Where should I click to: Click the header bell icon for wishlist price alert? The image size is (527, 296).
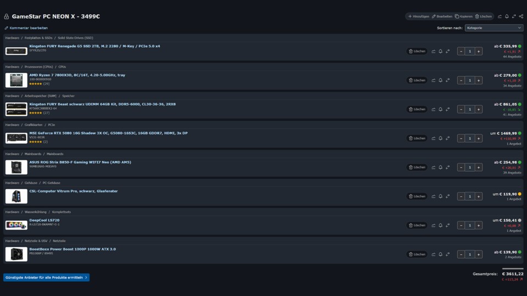click(507, 16)
